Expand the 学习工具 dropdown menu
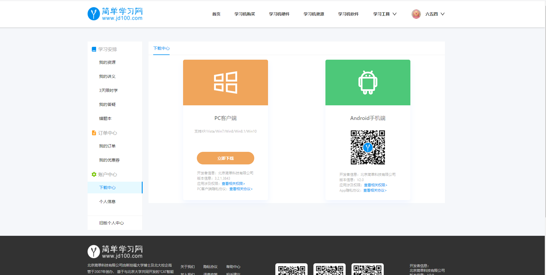 pos(385,14)
